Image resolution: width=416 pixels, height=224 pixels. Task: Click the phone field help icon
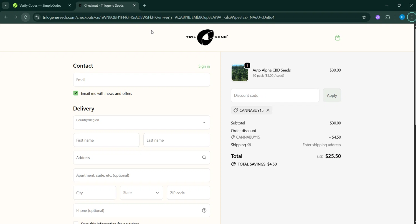pos(204,210)
